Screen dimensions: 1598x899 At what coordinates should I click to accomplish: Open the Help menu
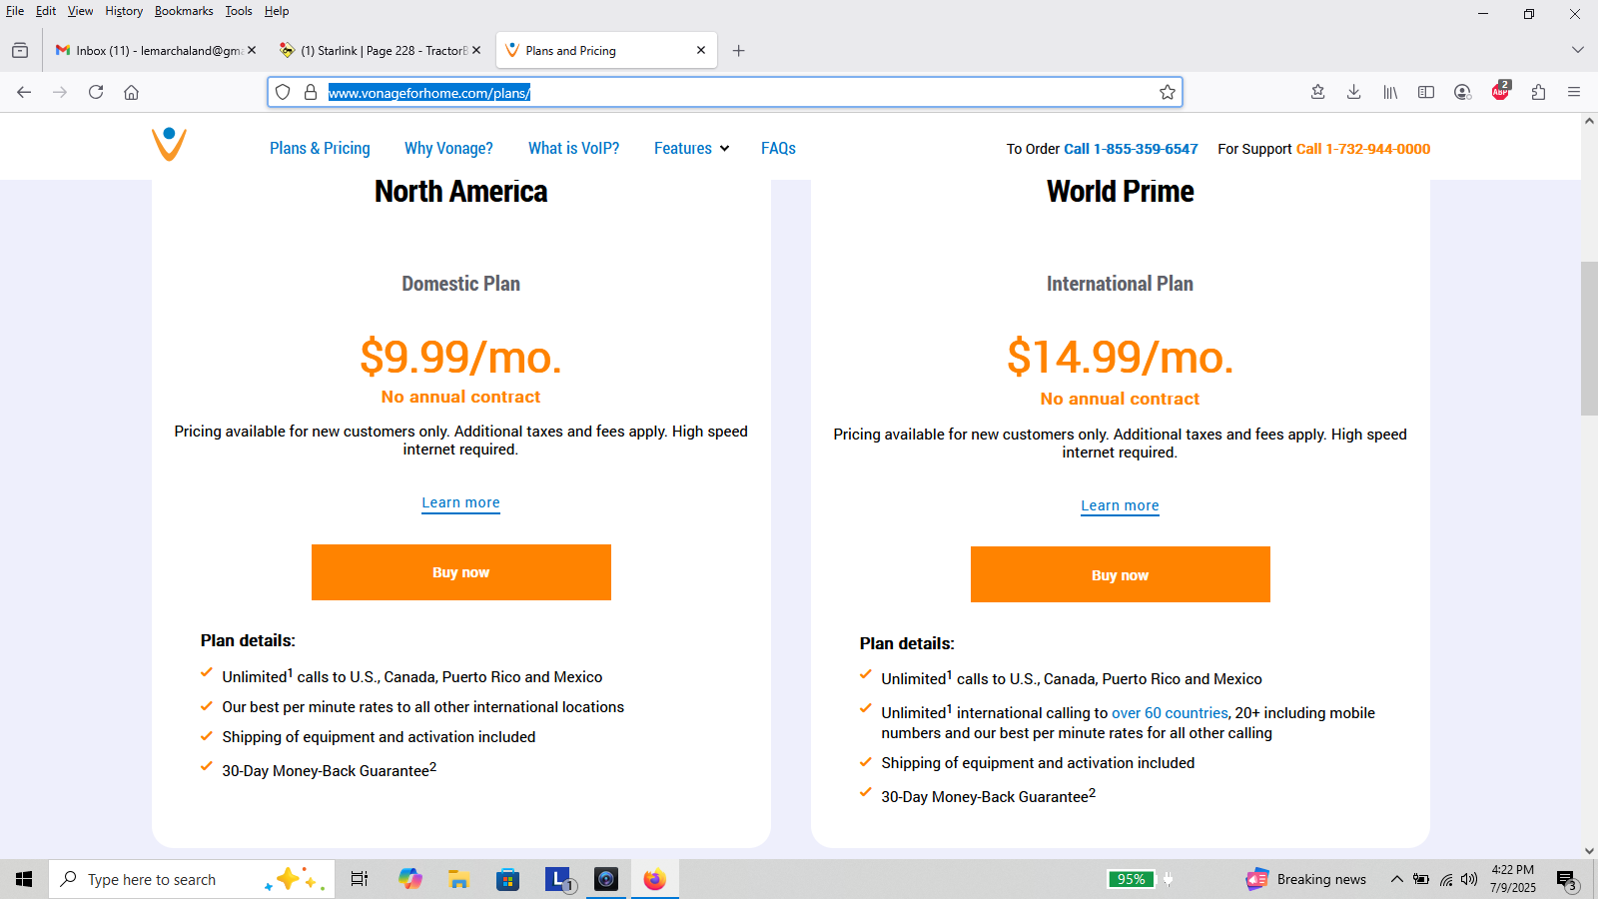277,11
